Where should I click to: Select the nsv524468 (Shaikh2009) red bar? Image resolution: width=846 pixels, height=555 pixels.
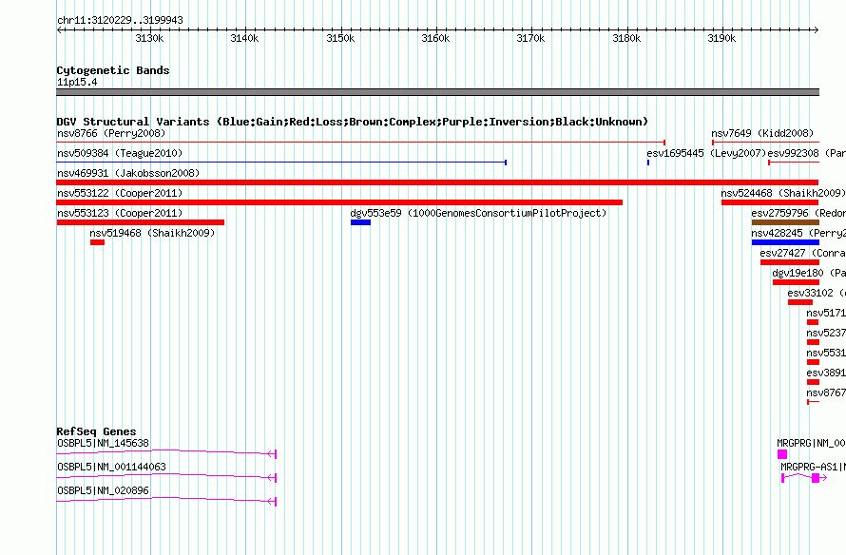770,202
